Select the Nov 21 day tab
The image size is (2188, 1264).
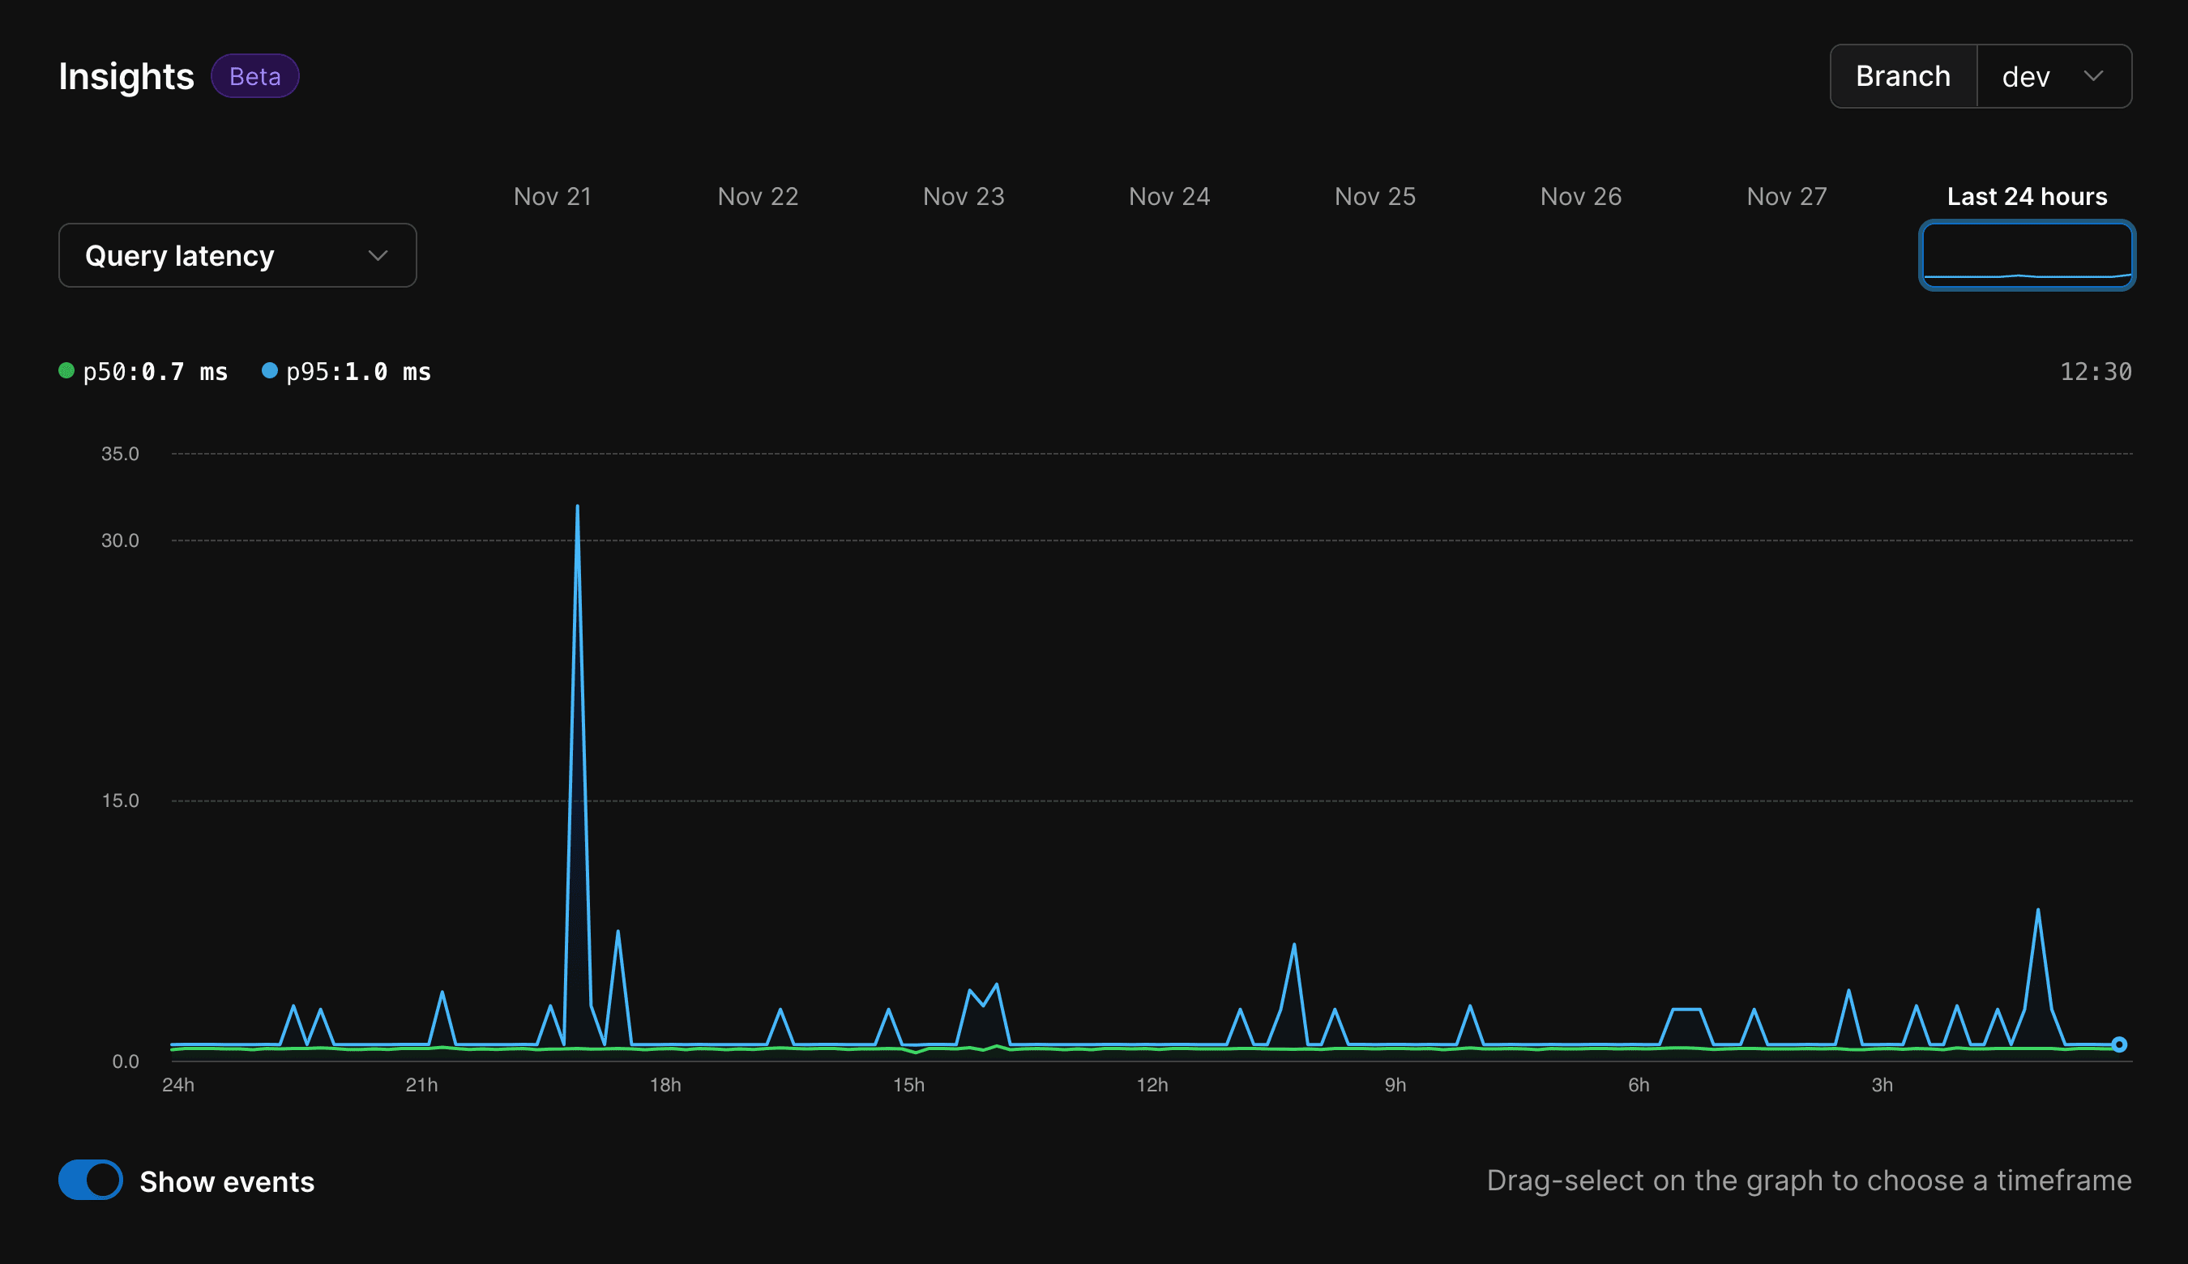[552, 196]
